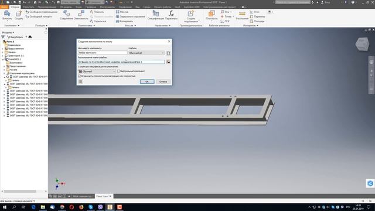Image resolution: width=375 pixels, height=211 pixels.
Task: Open the Параметры fx tool
Action: click(x=171, y=15)
